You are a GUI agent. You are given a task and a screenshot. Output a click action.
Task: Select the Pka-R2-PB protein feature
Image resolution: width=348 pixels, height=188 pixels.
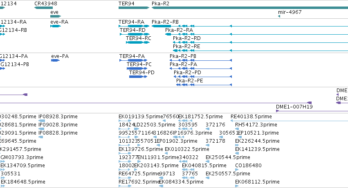201,60
